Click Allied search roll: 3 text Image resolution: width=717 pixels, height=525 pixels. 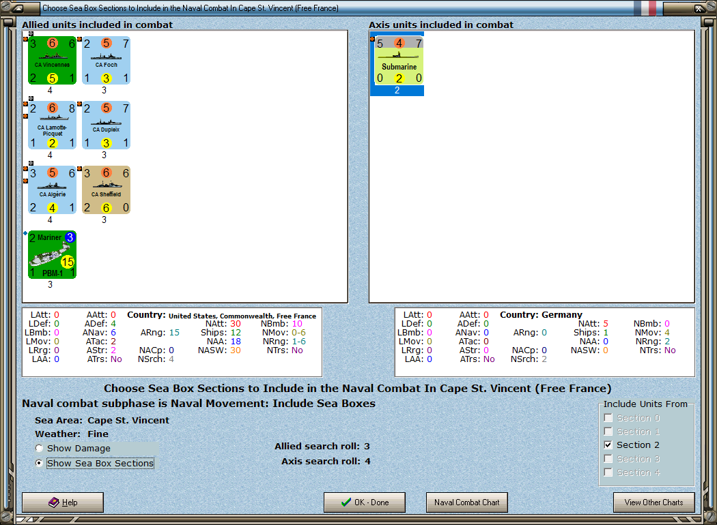pos(322,446)
